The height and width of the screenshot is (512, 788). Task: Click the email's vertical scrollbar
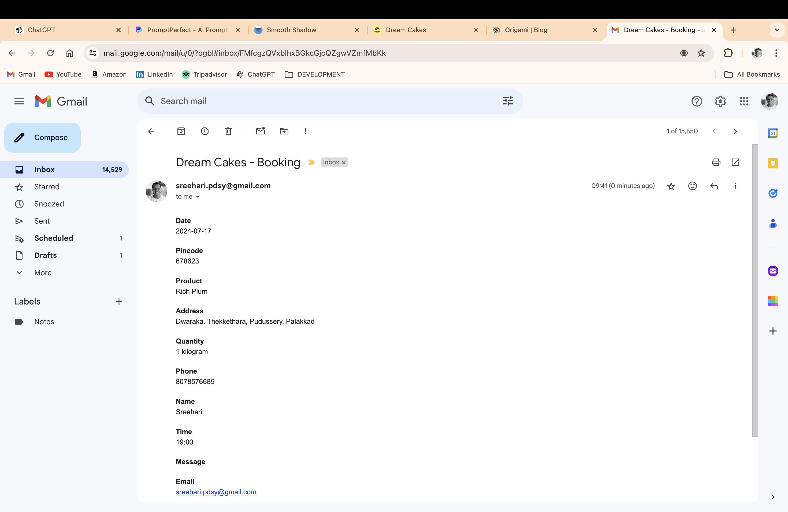754,290
